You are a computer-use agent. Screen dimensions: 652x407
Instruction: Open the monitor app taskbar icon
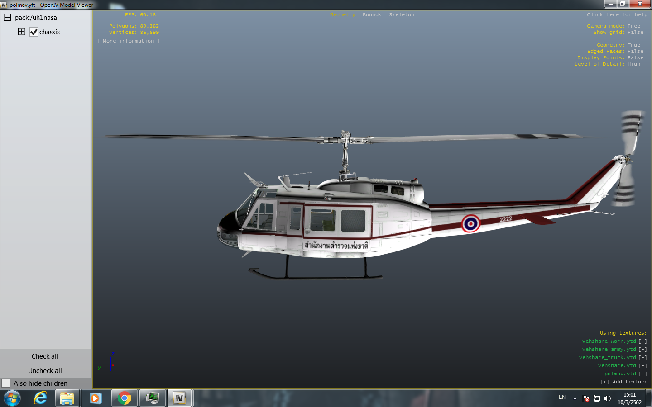tap(152, 398)
